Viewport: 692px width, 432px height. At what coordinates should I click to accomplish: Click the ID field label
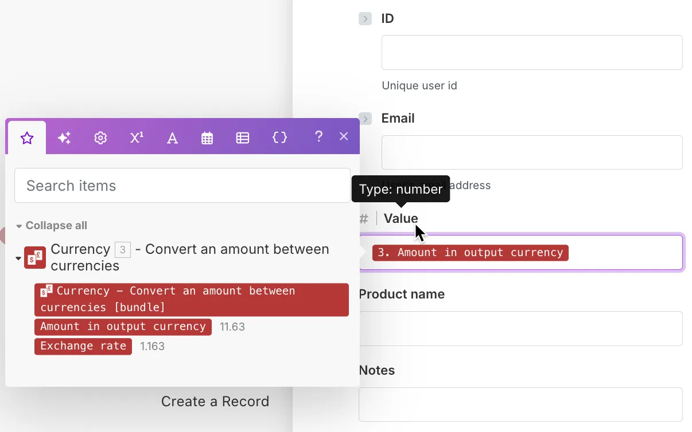(x=388, y=19)
